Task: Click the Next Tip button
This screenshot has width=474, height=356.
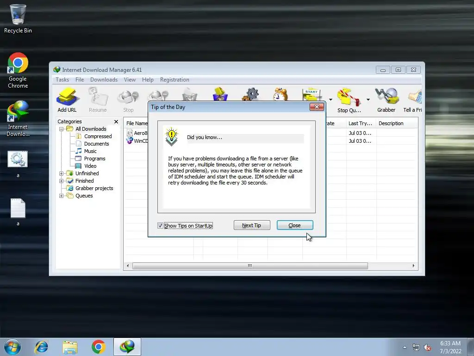Action: coord(252,225)
